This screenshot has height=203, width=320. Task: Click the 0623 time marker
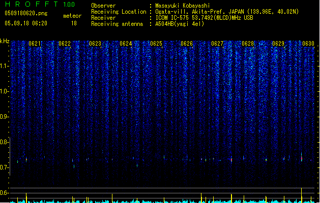click(95, 44)
